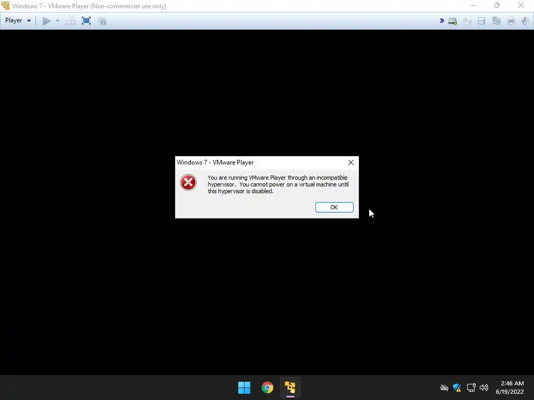Click the OneDrive cloud tray icon
Screen dimensions: 534x400
click(x=444, y=387)
